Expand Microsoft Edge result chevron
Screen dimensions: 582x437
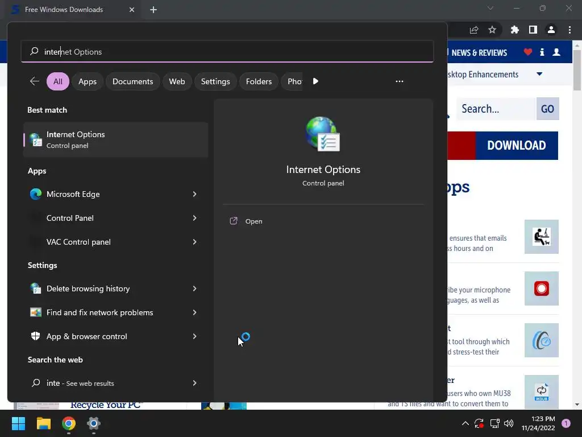pos(194,194)
